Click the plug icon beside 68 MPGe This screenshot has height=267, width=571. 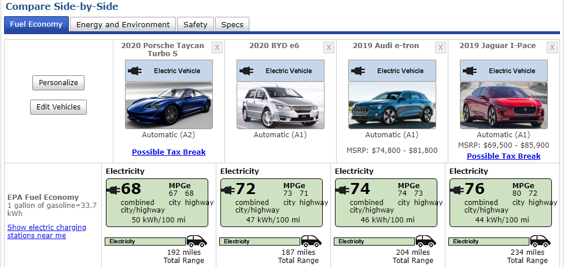[x=113, y=190]
